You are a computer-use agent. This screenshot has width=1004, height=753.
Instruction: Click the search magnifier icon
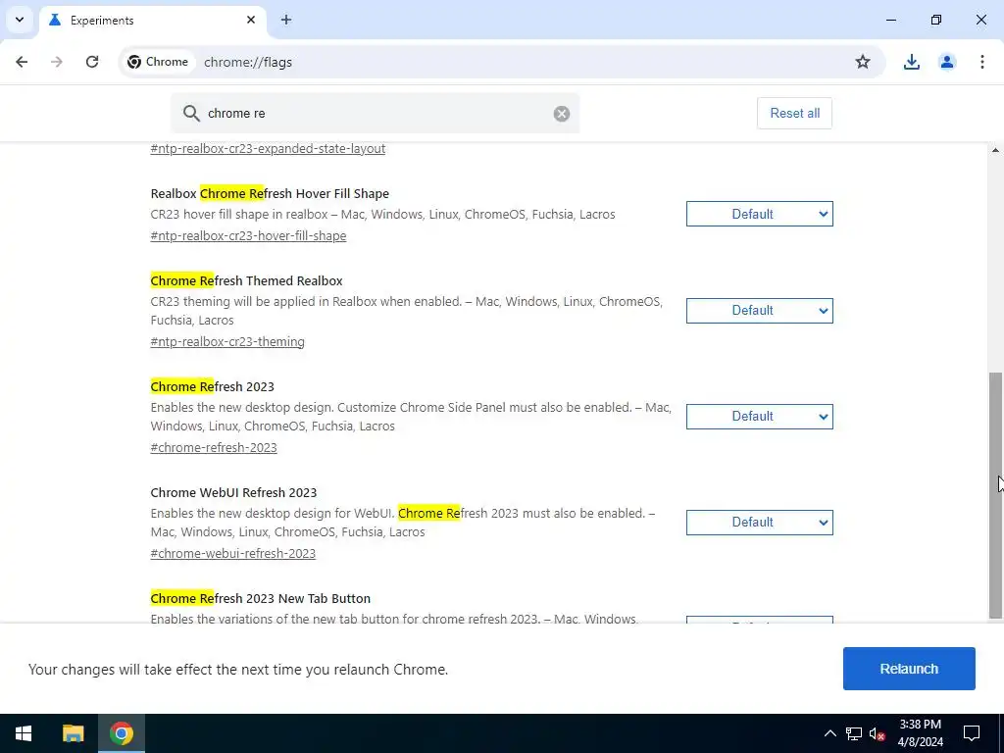[x=191, y=114]
